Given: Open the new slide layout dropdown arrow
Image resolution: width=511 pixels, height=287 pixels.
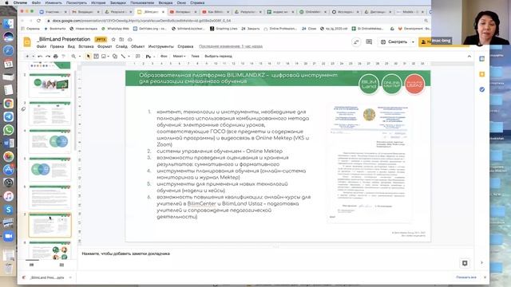Looking at the screenshot, I should [x=34, y=57].
